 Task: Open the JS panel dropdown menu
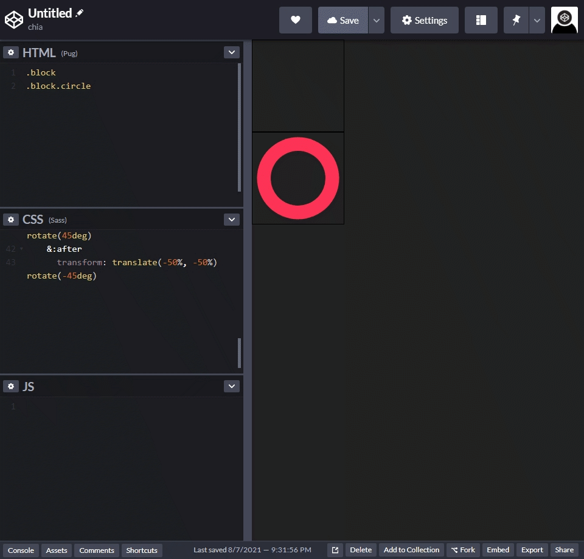pyautogui.click(x=232, y=386)
